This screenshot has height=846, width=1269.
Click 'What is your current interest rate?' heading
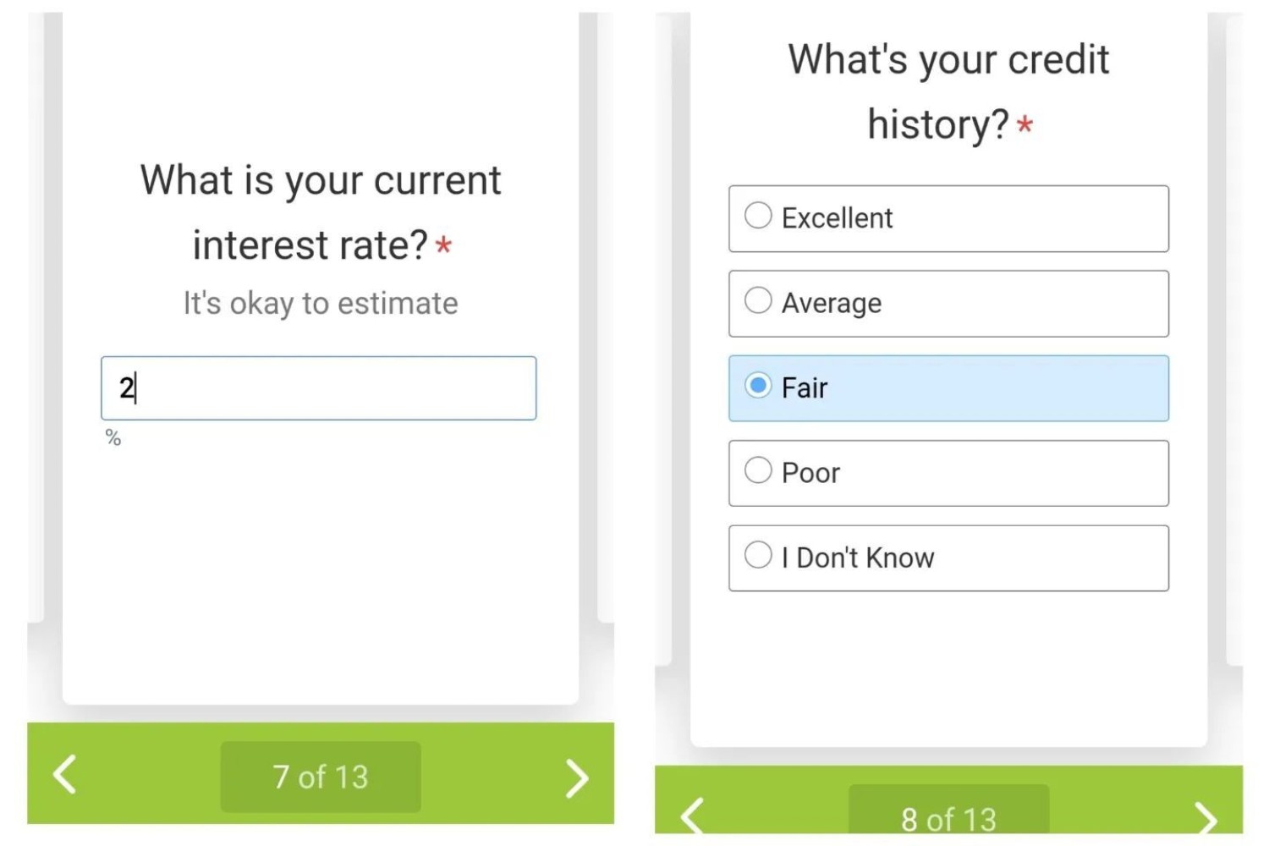tap(321, 211)
